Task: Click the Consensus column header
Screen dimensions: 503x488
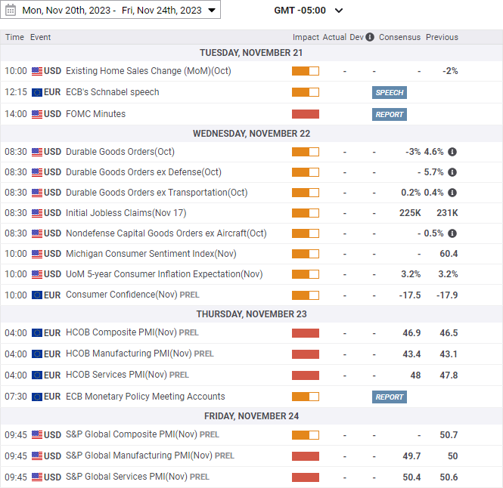Action: [x=399, y=37]
